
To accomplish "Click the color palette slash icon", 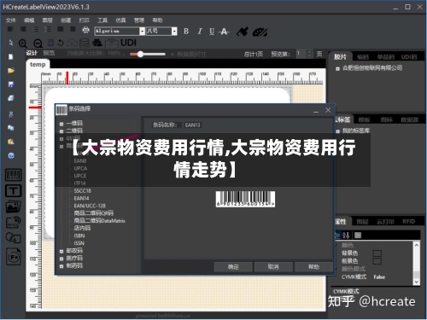I will click(260, 32).
